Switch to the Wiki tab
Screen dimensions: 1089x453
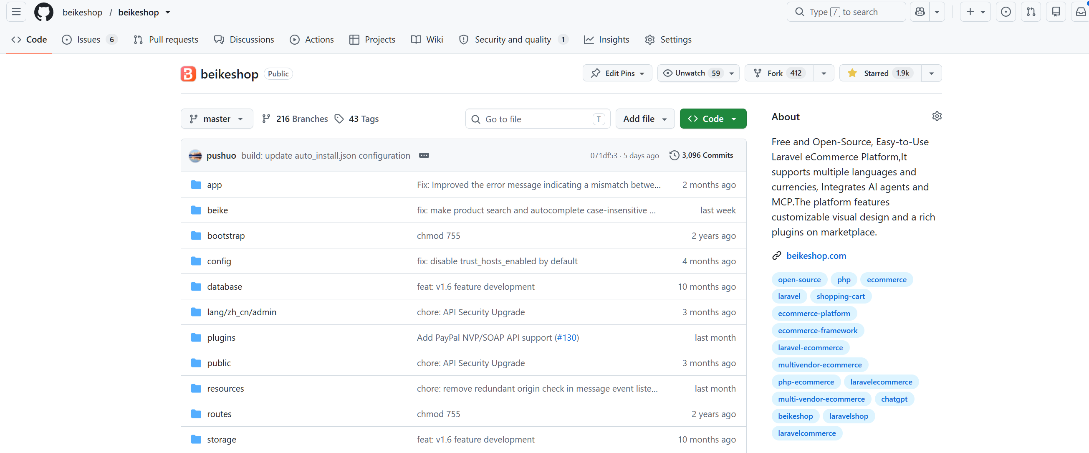tap(427, 39)
